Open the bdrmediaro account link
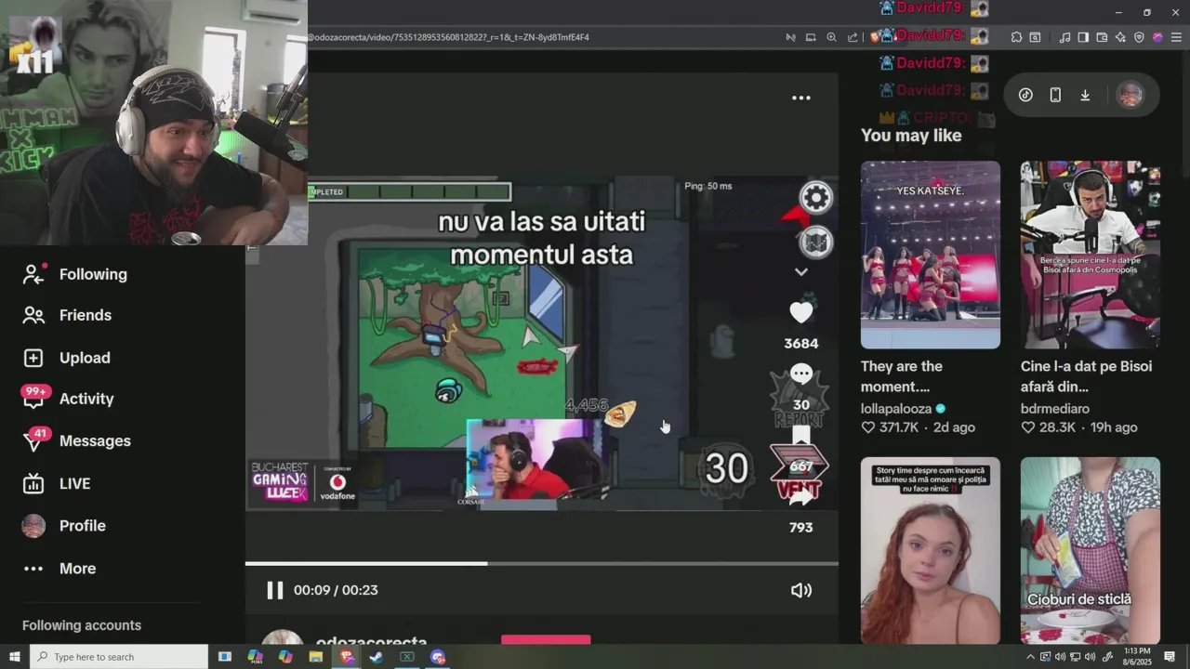Screen dimensions: 1190x669 click(x=1054, y=409)
